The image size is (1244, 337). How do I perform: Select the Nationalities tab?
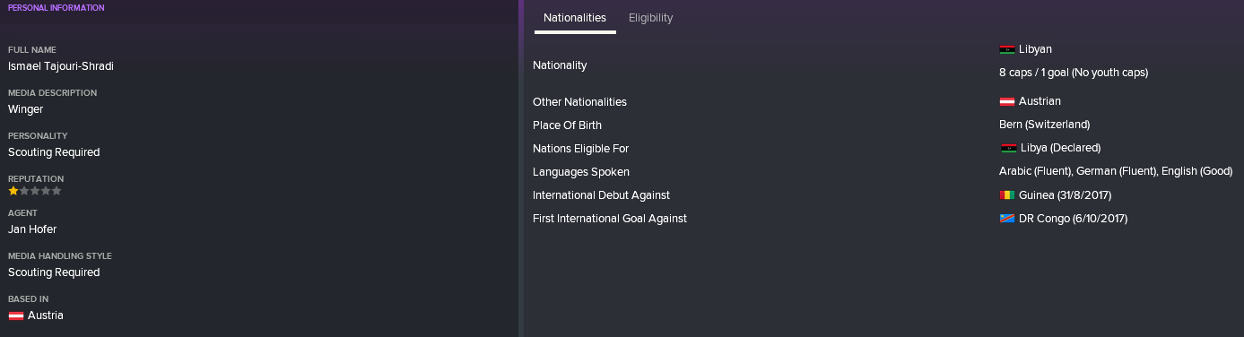tap(575, 18)
